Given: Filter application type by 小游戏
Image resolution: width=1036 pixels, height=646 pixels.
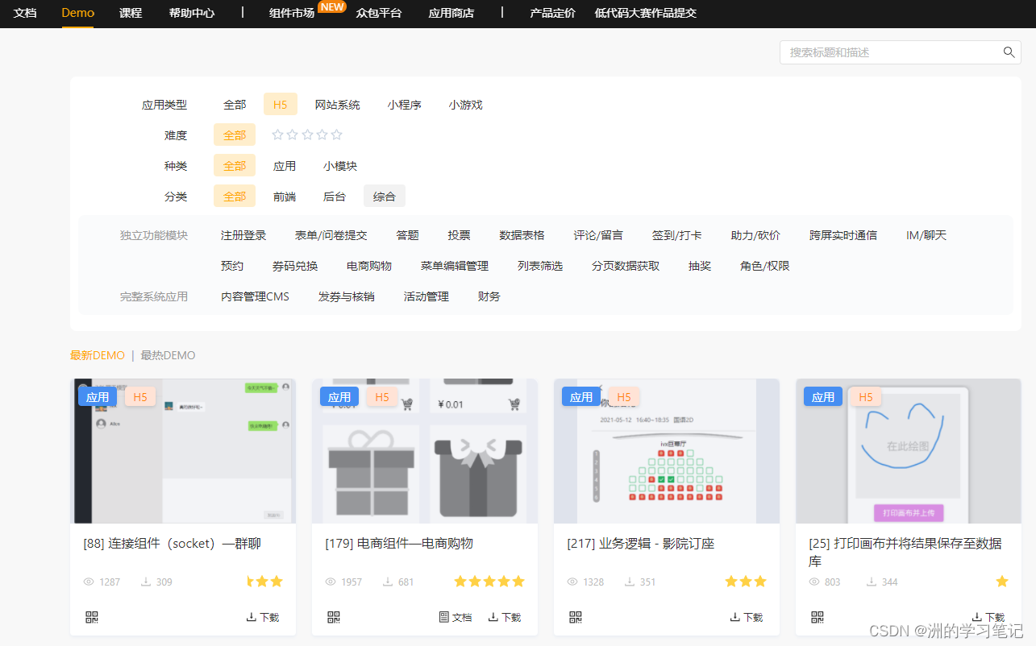Looking at the screenshot, I should coord(466,105).
